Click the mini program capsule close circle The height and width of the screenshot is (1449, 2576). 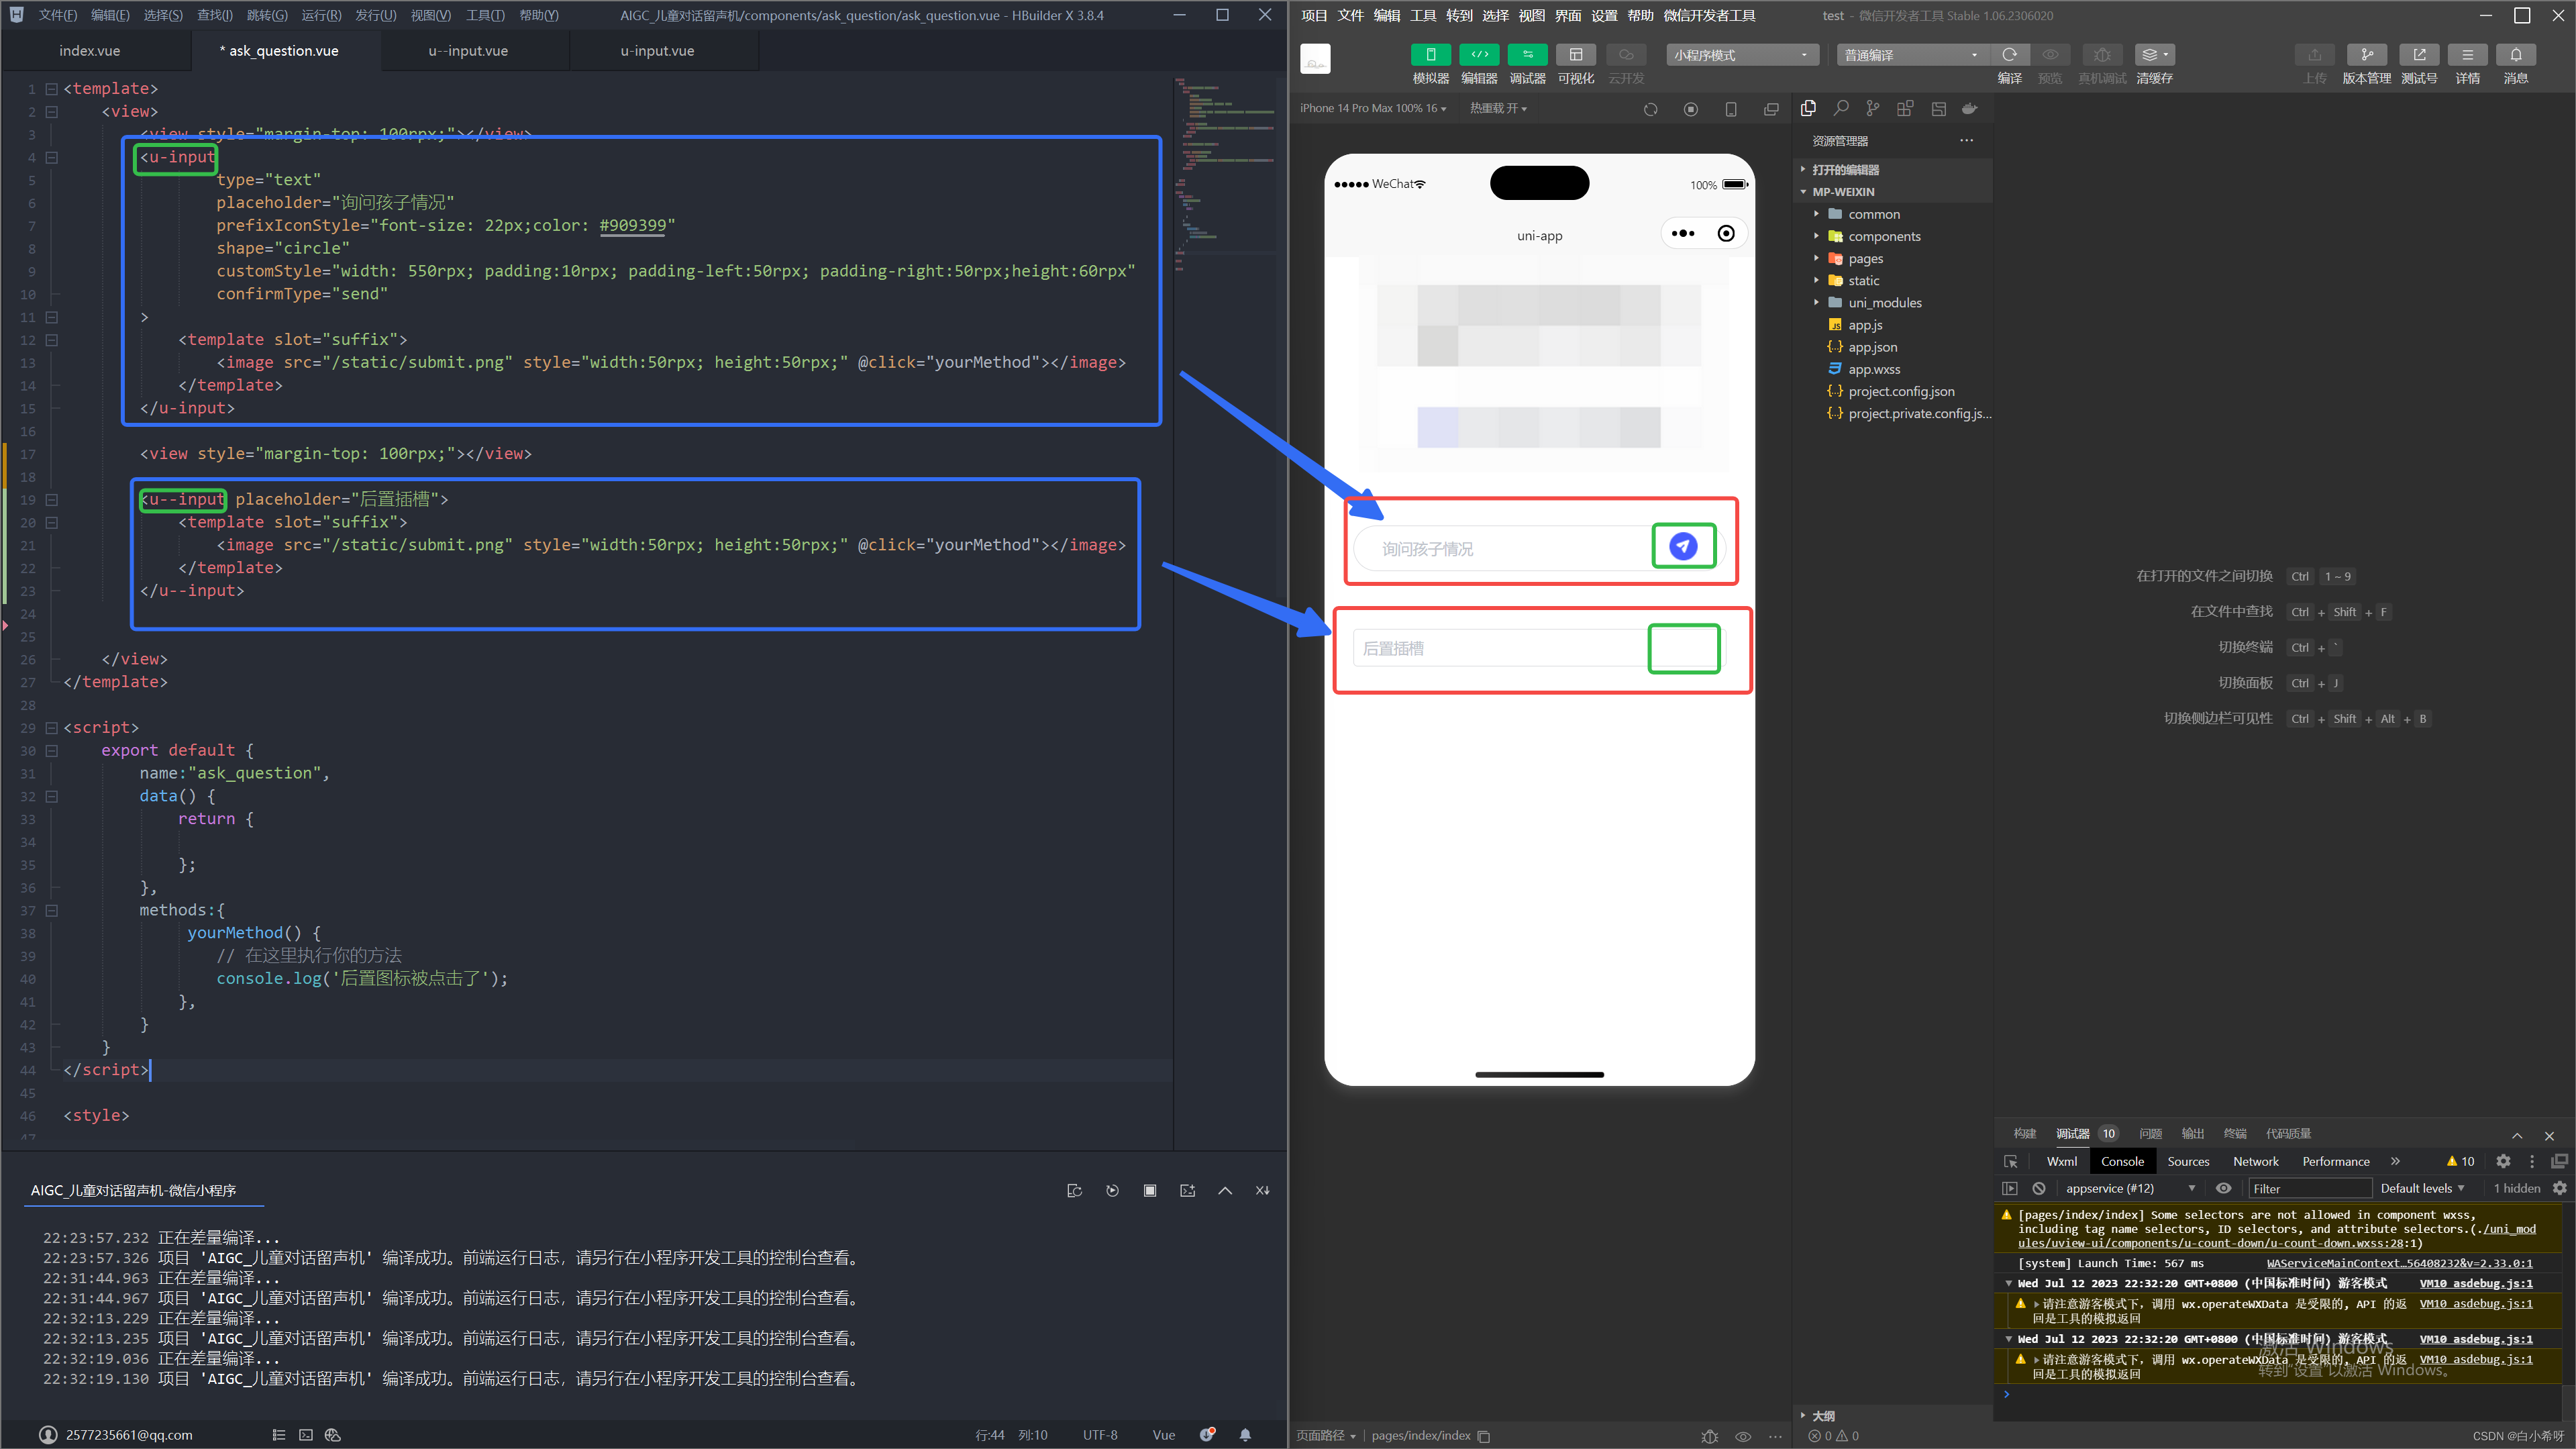pos(1726,234)
